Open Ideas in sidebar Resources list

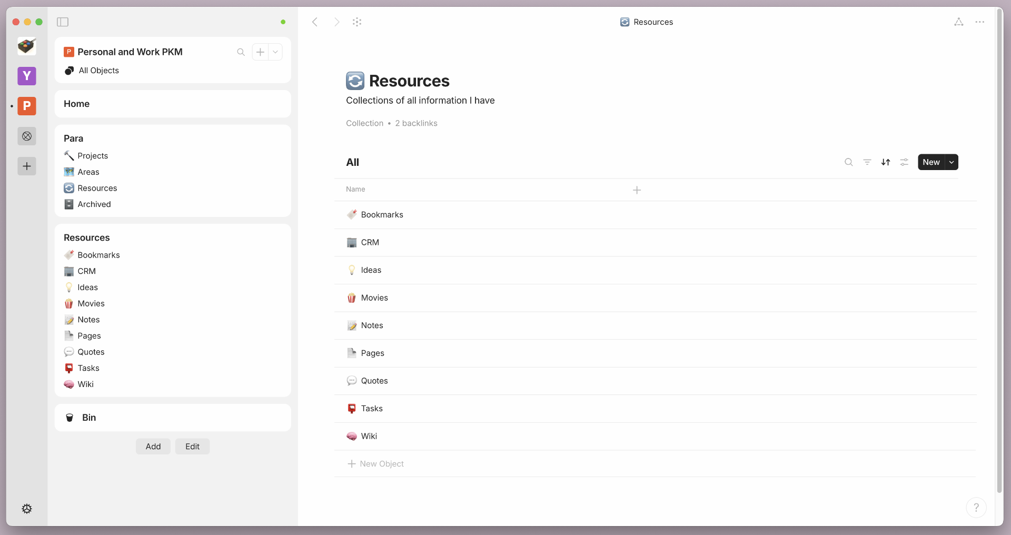(x=87, y=288)
